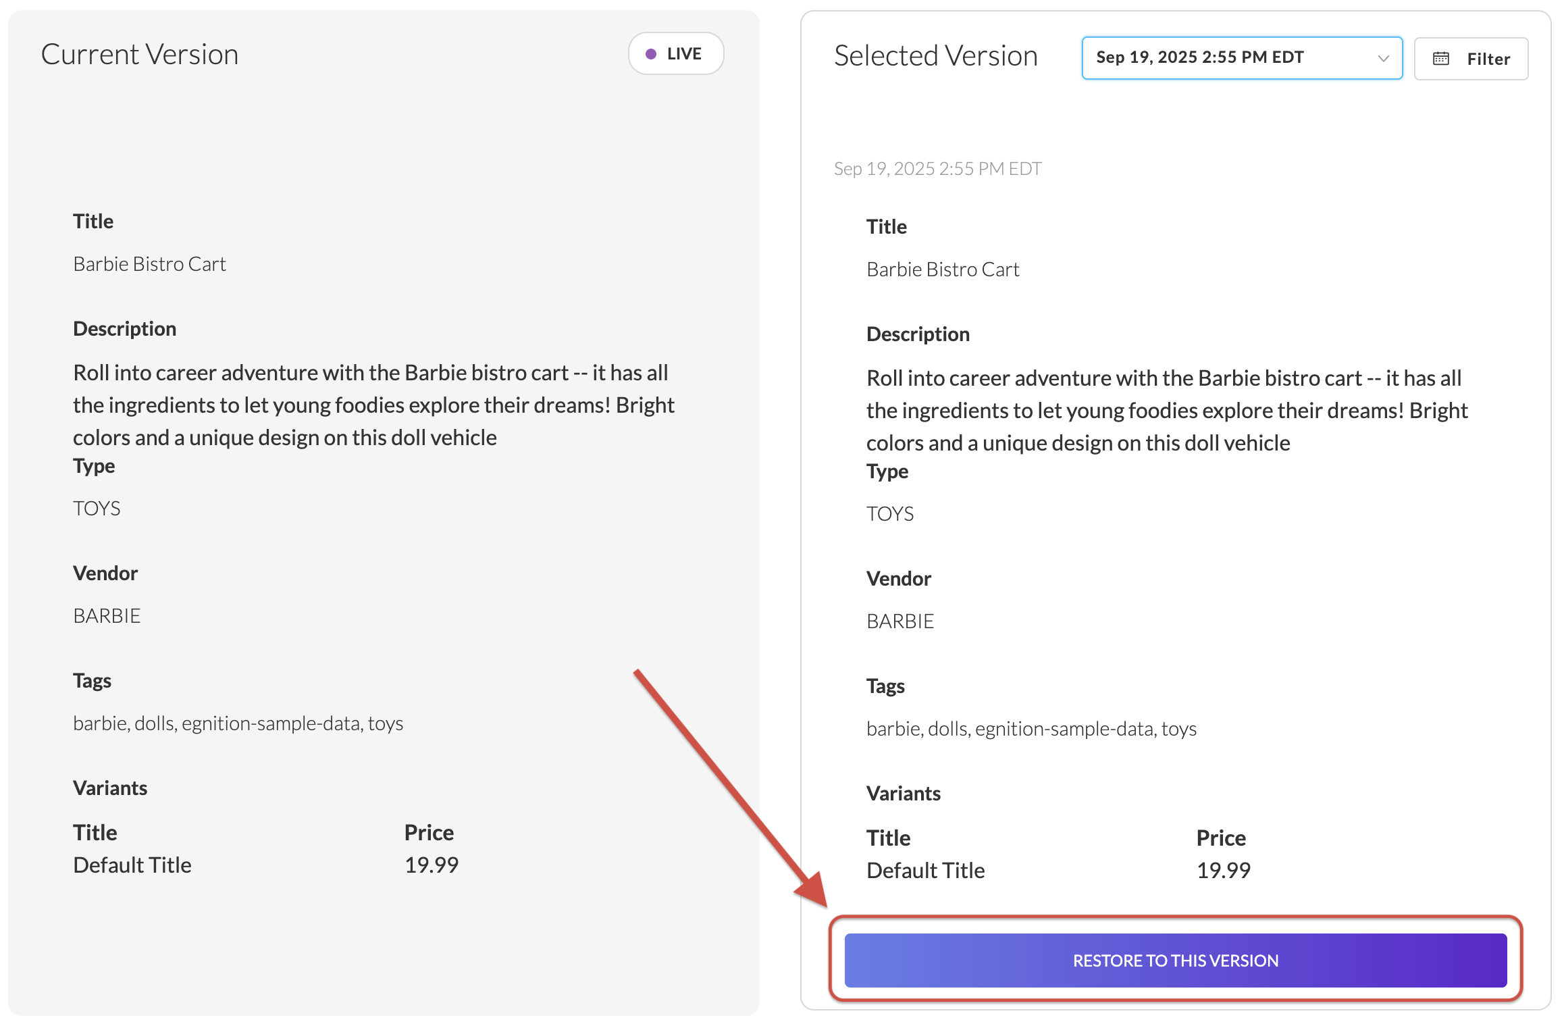Click the tags list in selected version
Screen dimensions: 1564x1024
[x=1031, y=729]
